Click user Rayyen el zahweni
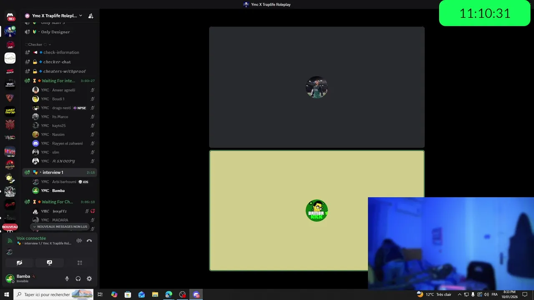This screenshot has width=534, height=300. pos(63,143)
